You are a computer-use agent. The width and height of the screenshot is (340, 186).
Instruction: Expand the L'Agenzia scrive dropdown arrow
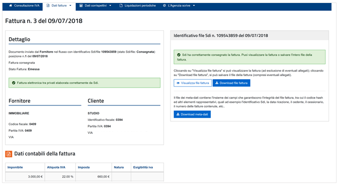194,5
